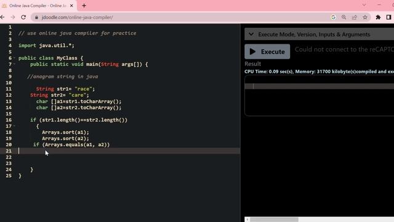Click the "CPU Time: 0.09 sec(s)" result text
The height and width of the screenshot is (222, 394).
tap(269, 72)
